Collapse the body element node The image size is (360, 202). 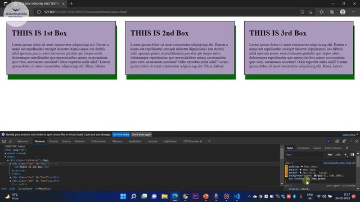coord(5,157)
